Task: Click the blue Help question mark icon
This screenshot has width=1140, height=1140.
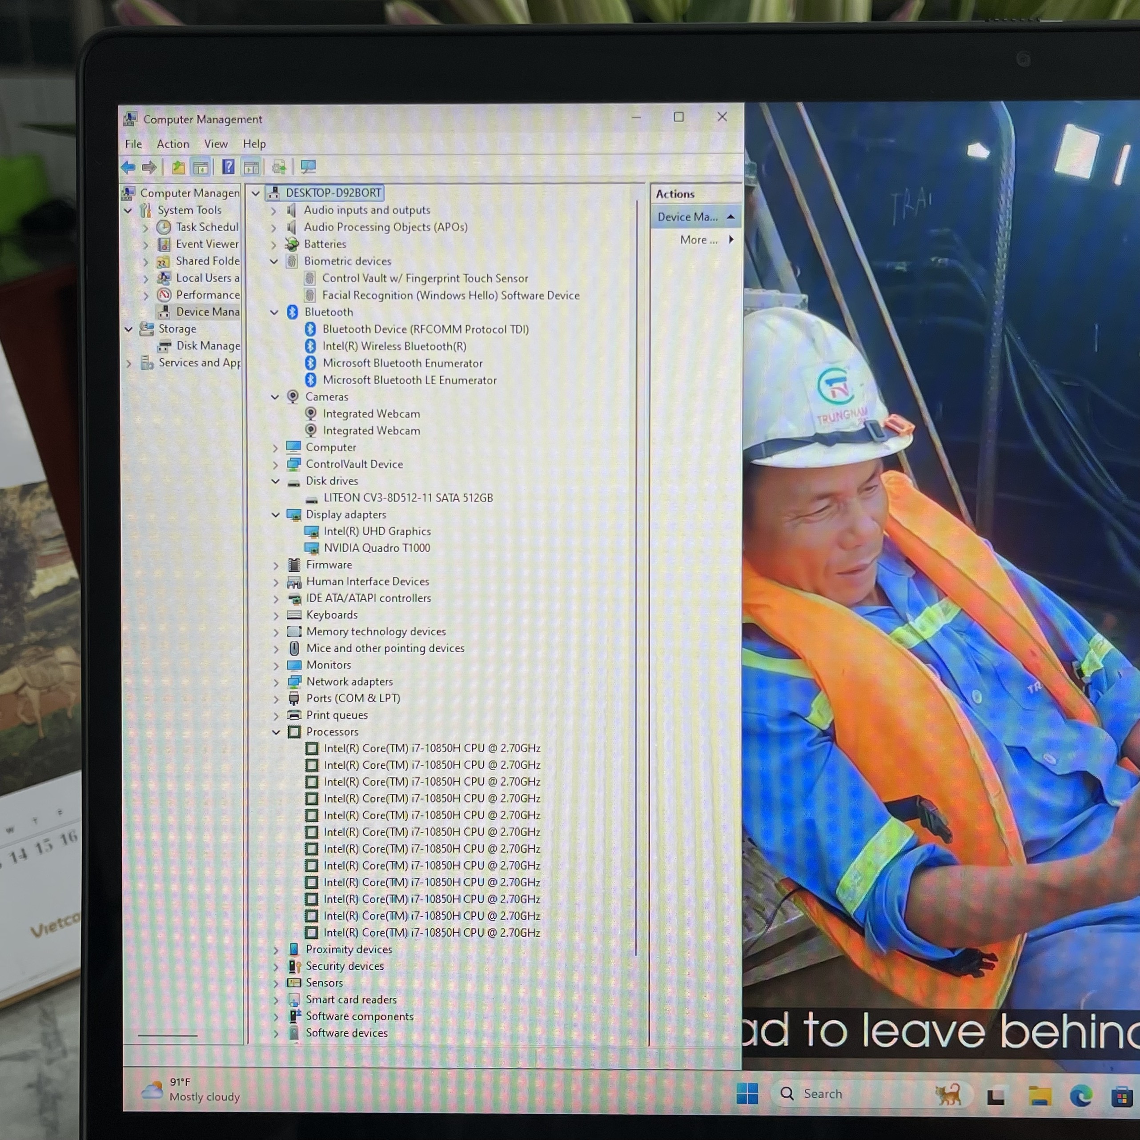Action: coord(229,168)
